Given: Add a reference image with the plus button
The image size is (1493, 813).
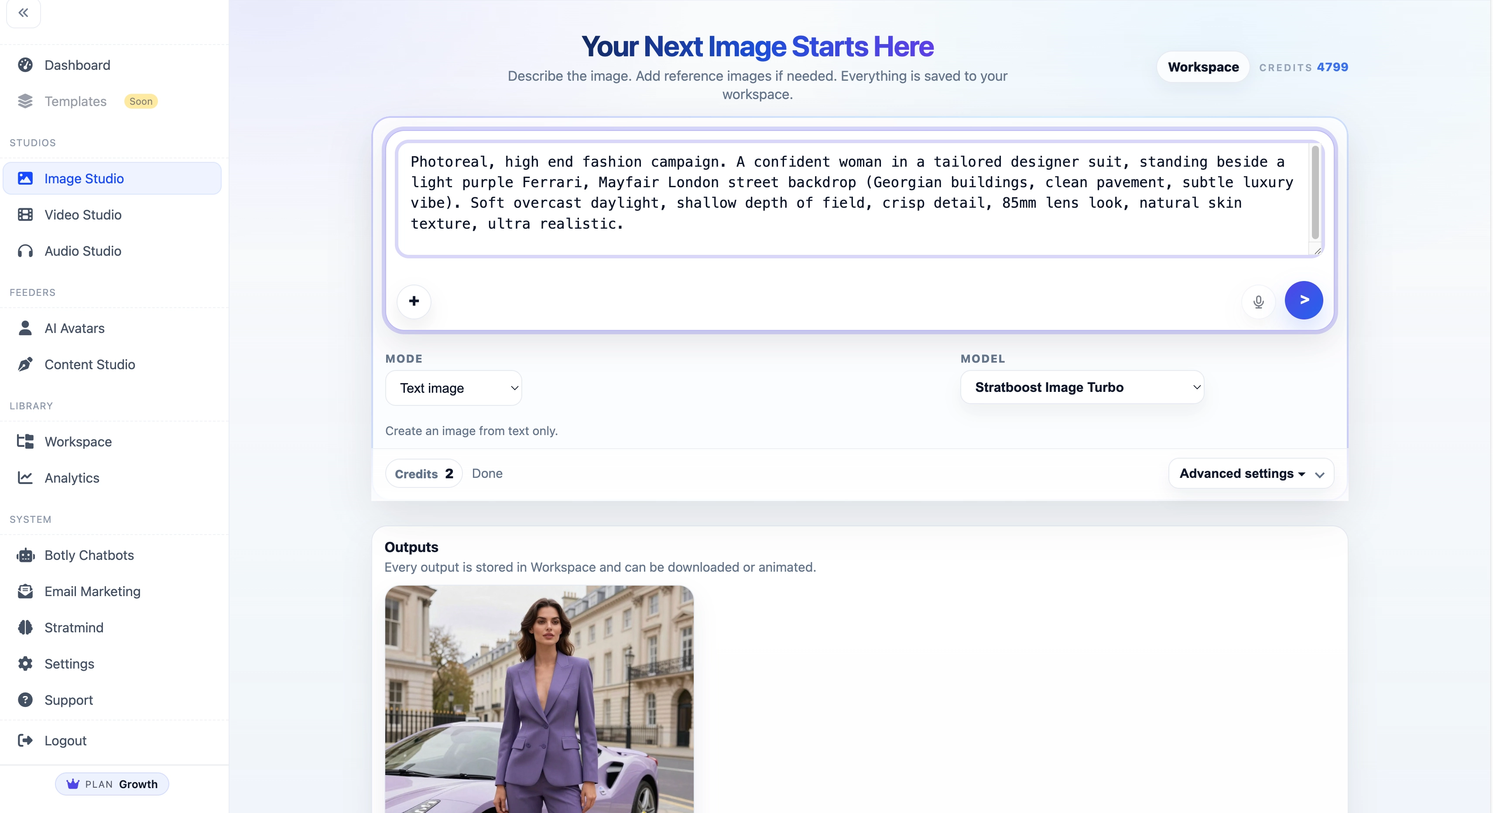Looking at the screenshot, I should [414, 301].
